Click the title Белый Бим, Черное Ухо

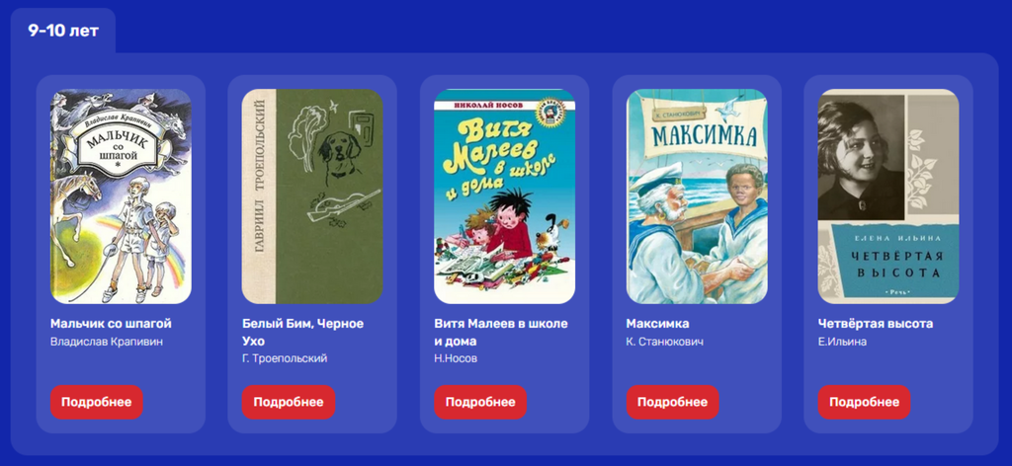coord(302,332)
